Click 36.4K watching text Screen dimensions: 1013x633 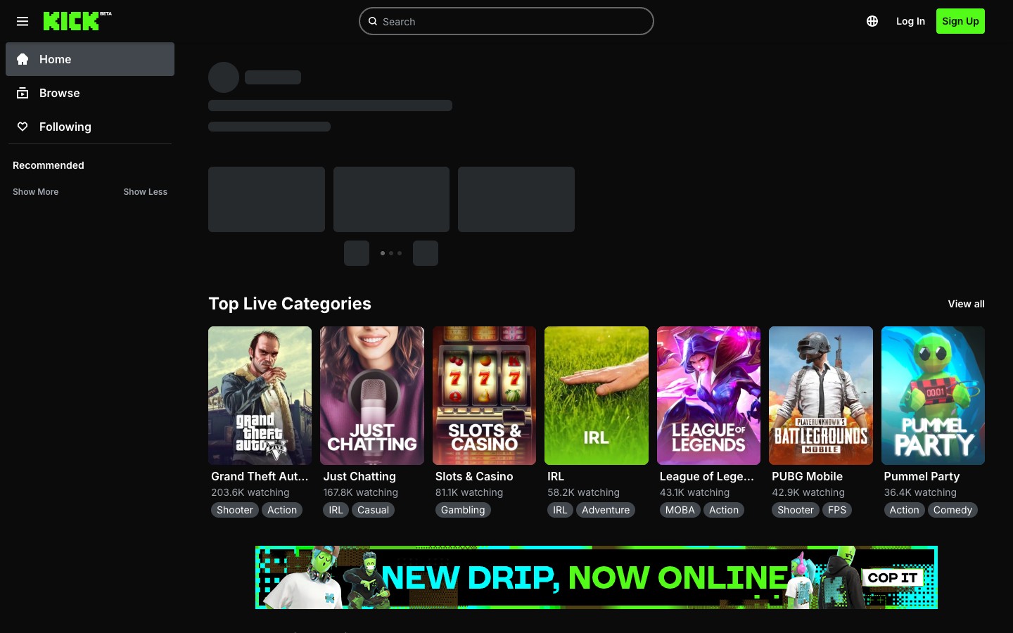pos(920,492)
